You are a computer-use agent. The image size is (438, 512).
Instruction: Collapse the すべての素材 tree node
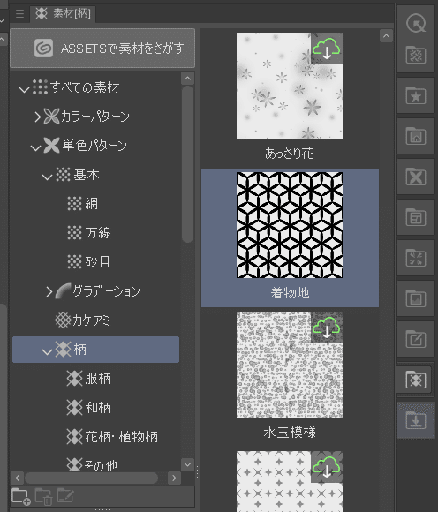24,89
